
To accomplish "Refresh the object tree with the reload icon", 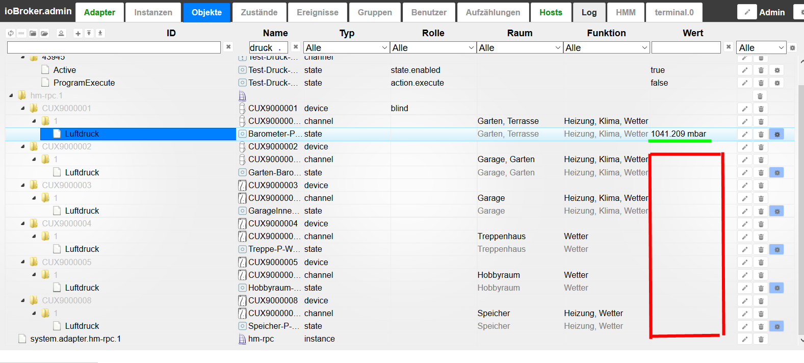I will 11,33.
